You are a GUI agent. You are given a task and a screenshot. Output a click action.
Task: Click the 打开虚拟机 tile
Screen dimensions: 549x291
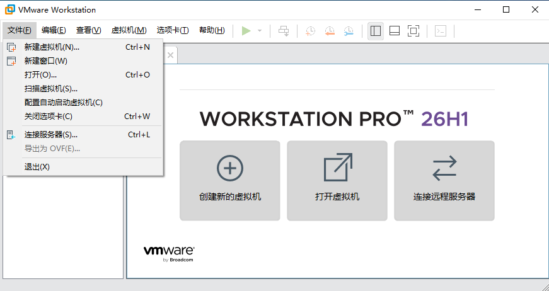(337, 181)
